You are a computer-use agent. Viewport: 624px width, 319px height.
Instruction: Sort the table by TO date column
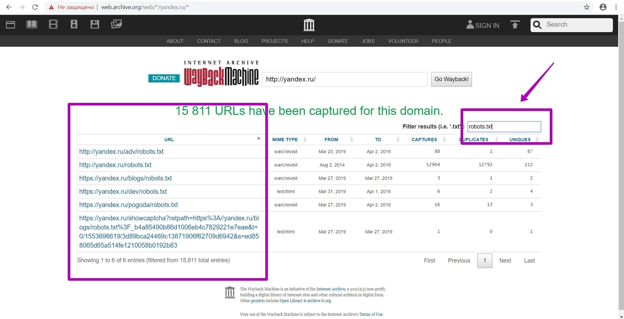pyautogui.click(x=378, y=140)
